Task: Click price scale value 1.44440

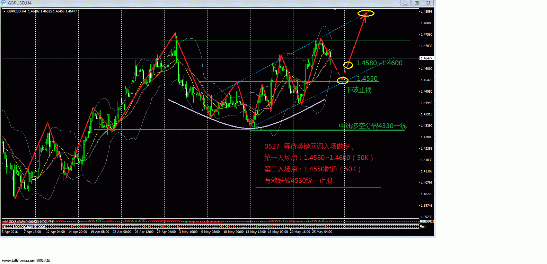Action: (426, 103)
